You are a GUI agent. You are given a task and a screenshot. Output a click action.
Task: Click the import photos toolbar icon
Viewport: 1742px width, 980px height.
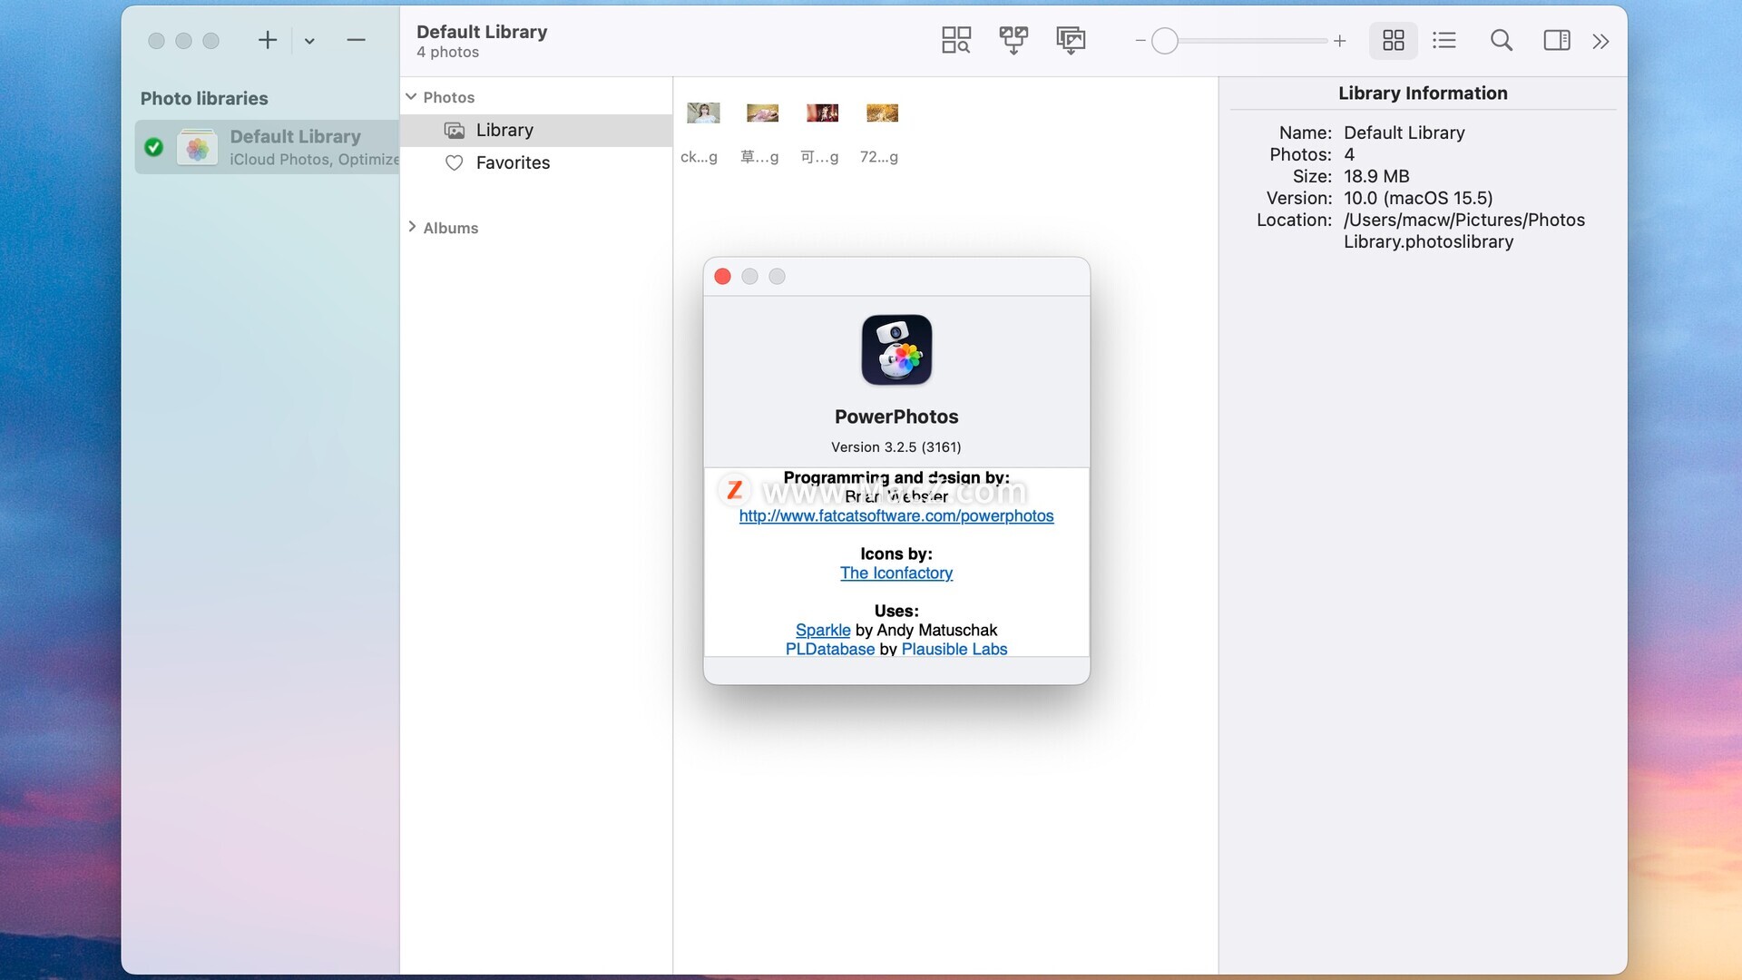(x=1071, y=40)
